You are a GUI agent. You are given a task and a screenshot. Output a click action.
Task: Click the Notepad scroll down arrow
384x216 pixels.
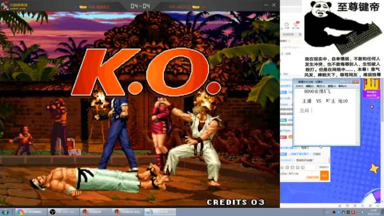click(x=357, y=143)
